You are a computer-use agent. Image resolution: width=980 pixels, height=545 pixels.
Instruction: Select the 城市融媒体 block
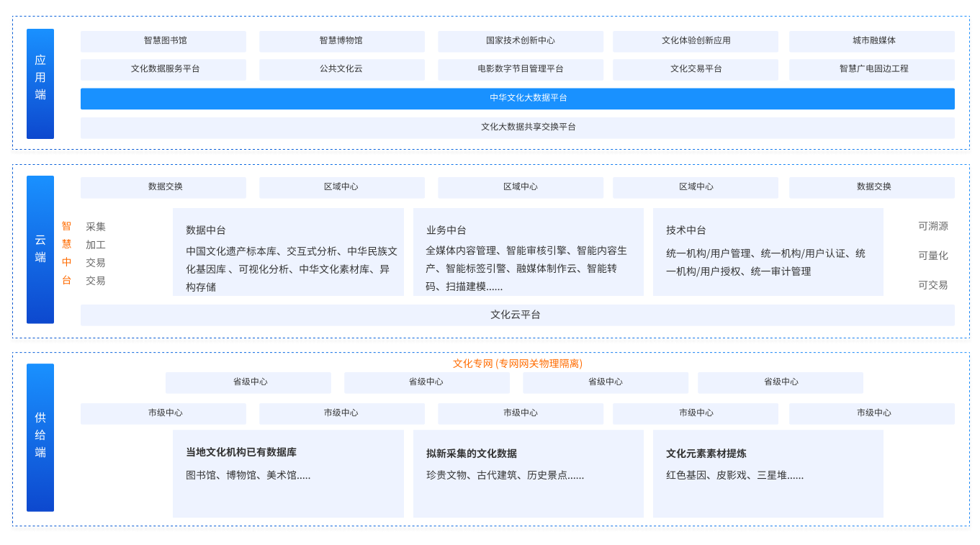(x=872, y=41)
